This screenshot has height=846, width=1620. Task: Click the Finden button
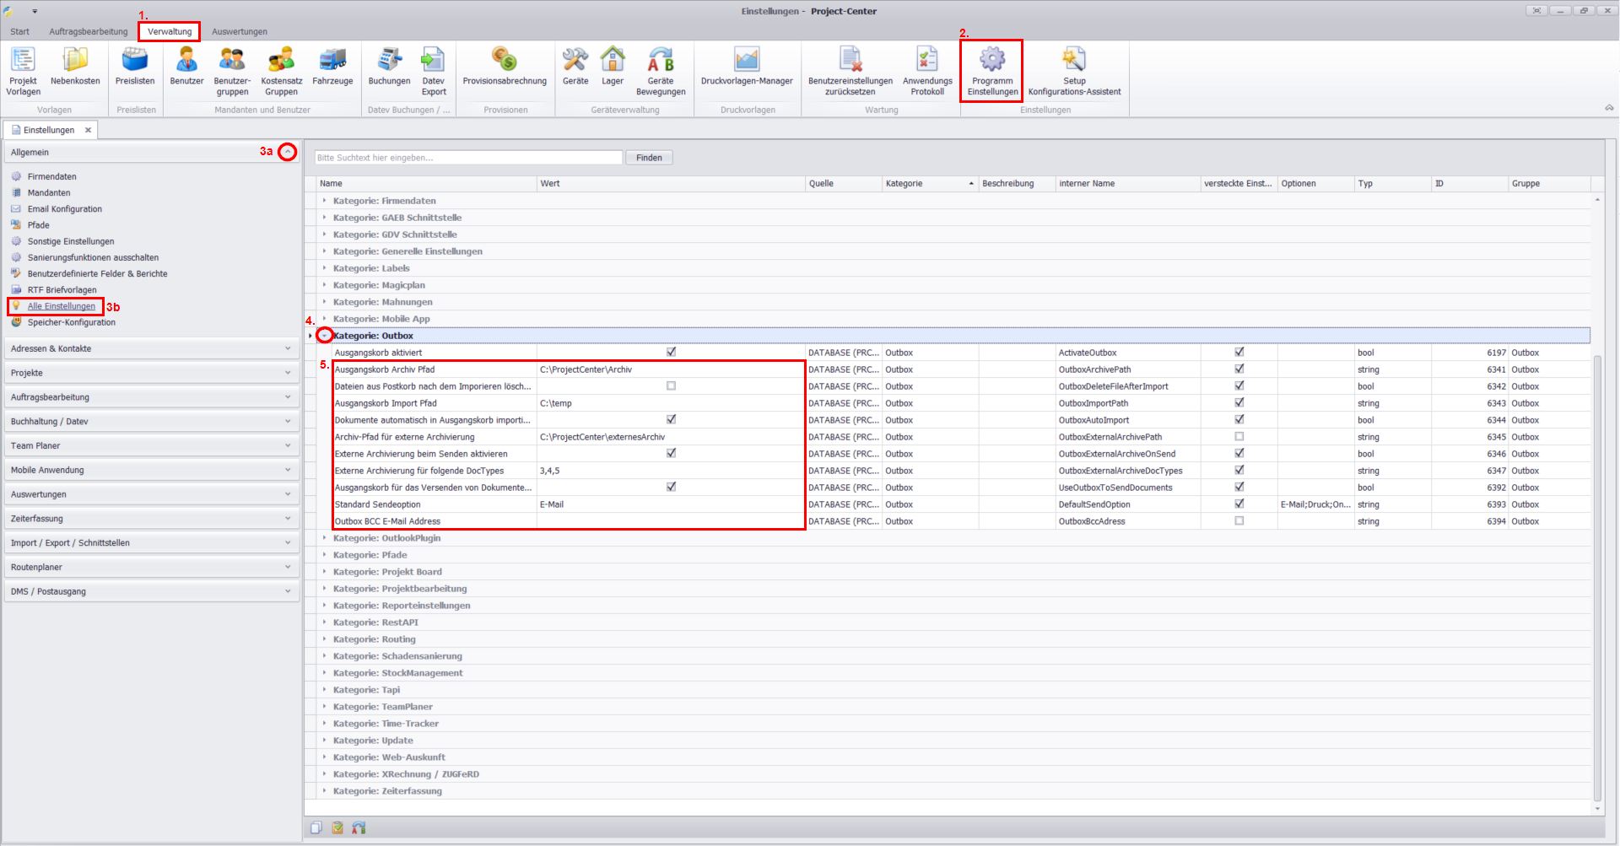click(x=648, y=158)
